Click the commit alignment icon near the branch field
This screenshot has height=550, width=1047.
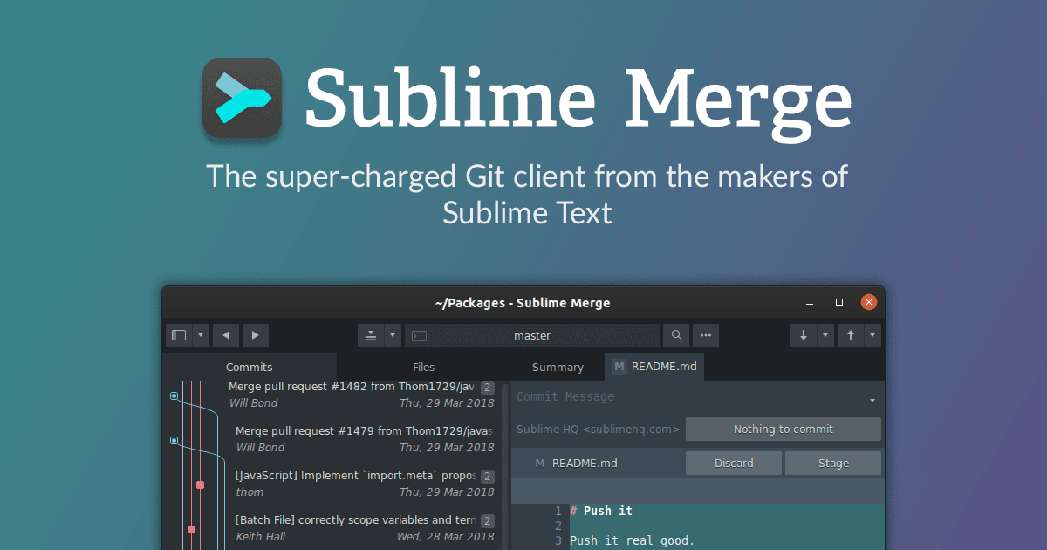(x=373, y=335)
